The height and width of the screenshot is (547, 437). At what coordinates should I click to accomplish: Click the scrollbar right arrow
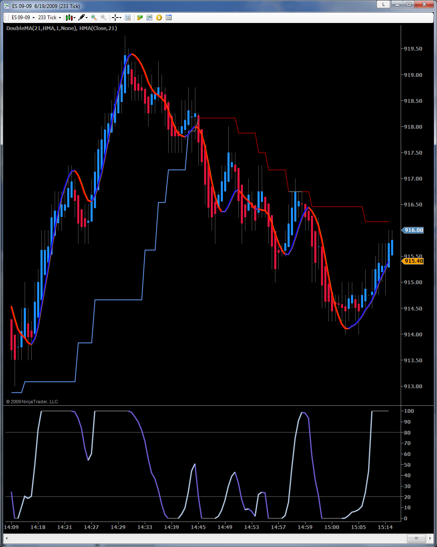[430, 538]
